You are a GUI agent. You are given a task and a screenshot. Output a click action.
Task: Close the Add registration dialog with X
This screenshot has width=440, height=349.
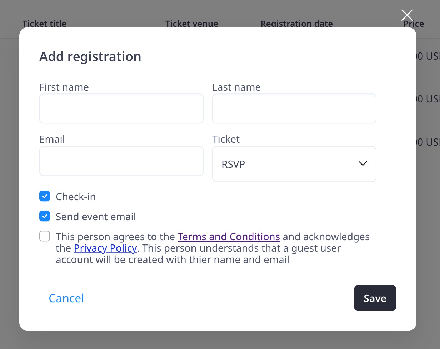point(407,15)
